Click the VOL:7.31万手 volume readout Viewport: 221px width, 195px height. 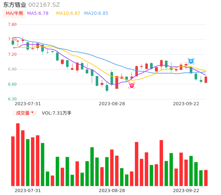click(x=57, y=113)
